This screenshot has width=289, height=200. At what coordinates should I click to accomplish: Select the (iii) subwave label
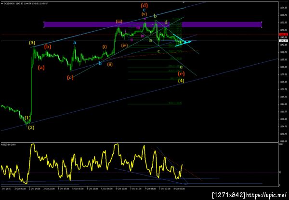pyautogui.click(x=119, y=21)
